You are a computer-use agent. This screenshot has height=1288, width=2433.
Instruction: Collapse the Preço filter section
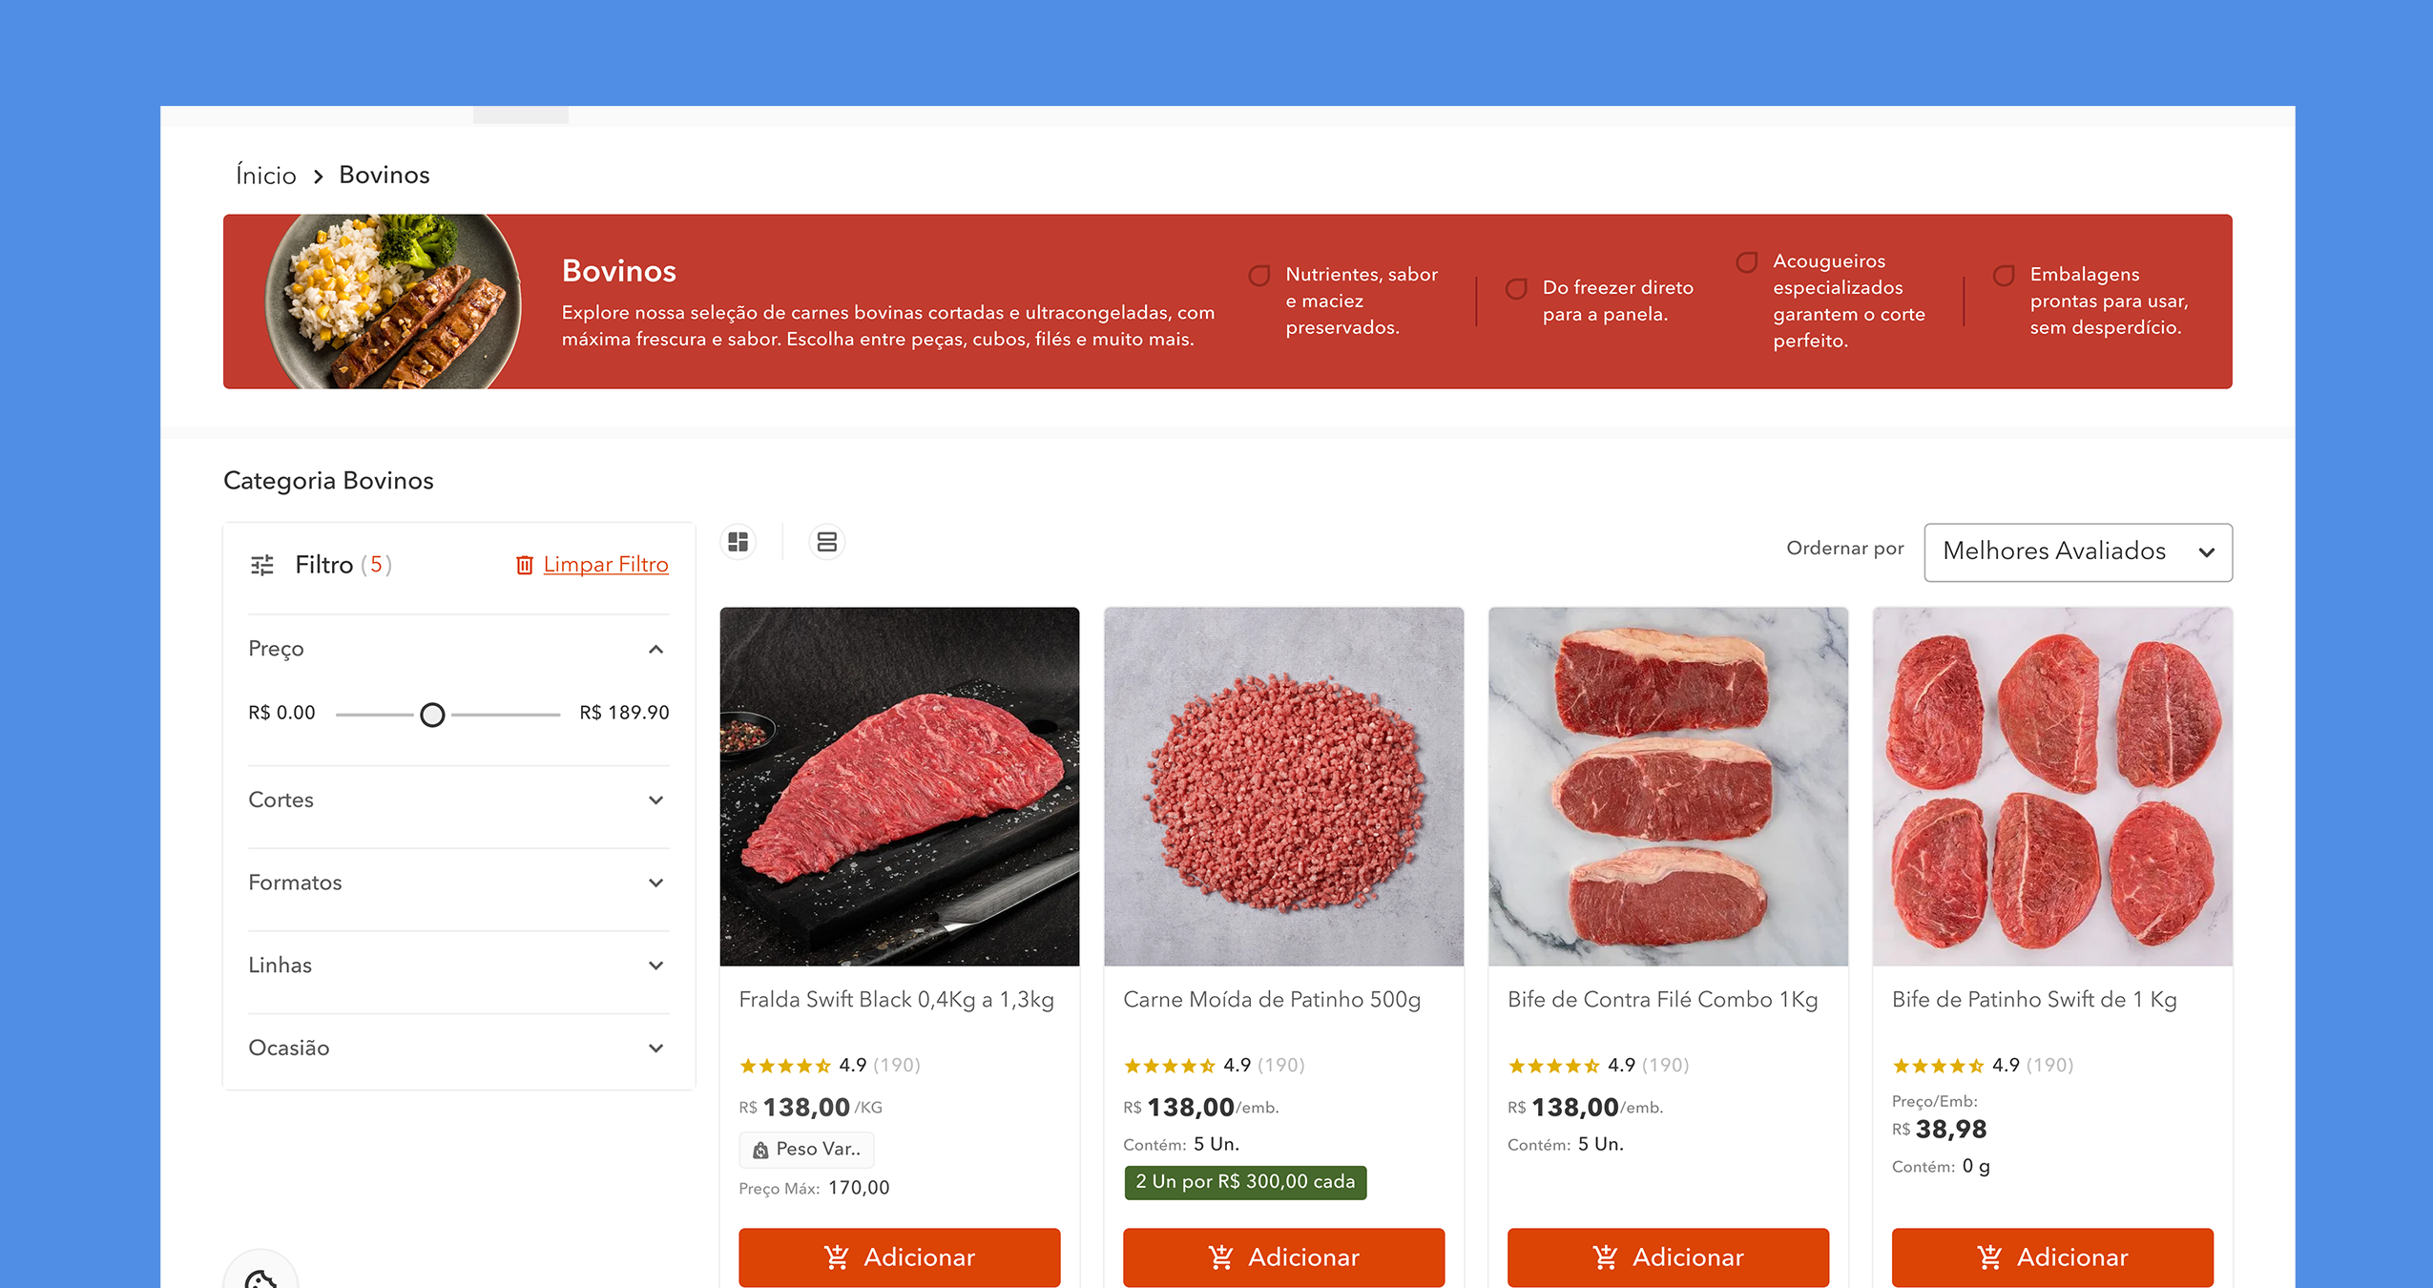[655, 649]
